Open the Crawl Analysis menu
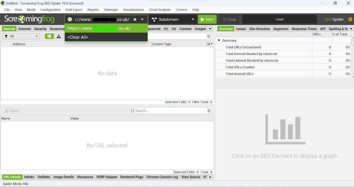Viewport: 354px width, 187px height. (x=160, y=10)
